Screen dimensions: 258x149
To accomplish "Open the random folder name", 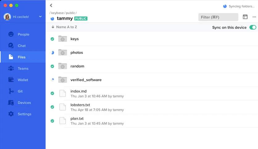I will [77, 66].
